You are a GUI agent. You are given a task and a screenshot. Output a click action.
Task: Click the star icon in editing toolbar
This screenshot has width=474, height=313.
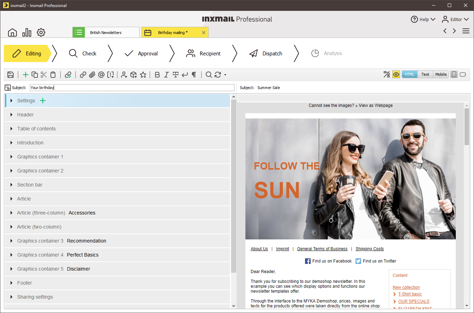click(143, 75)
